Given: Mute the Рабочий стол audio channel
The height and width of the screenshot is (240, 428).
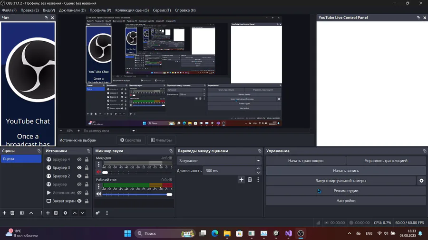Looking at the screenshot, I should (98, 194).
